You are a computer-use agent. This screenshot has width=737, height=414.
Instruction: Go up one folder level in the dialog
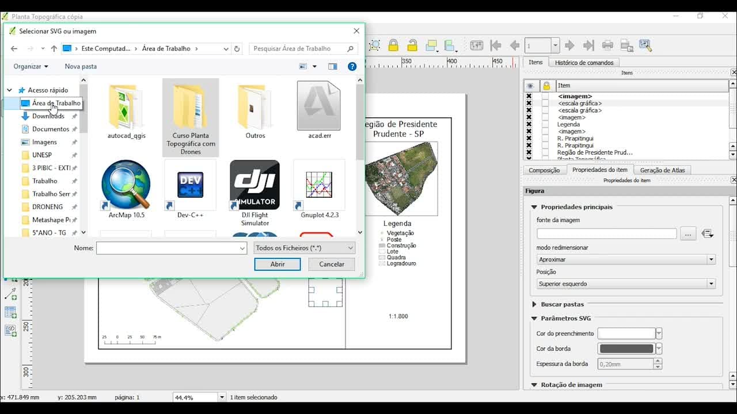[54, 49]
